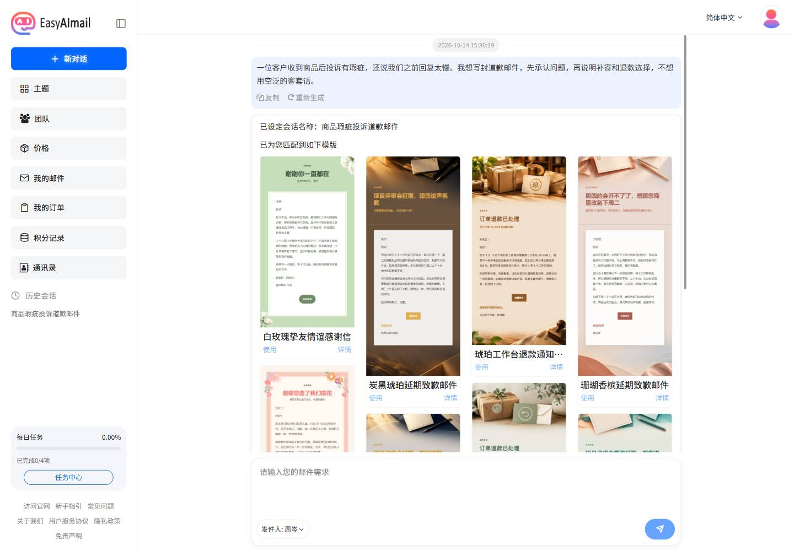
Task: Click the envelope icon next to 我的邮件
Action: click(24, 178)
